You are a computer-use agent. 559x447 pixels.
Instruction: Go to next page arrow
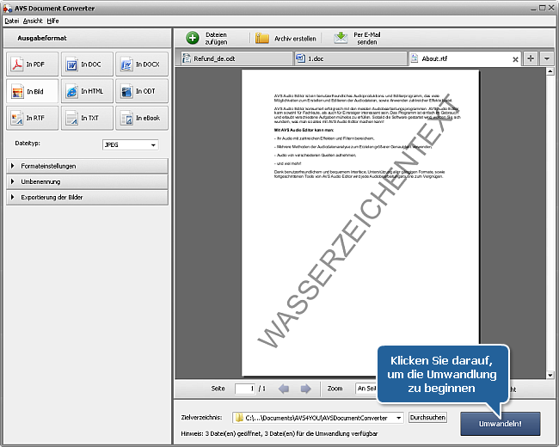tap(305, 389)
